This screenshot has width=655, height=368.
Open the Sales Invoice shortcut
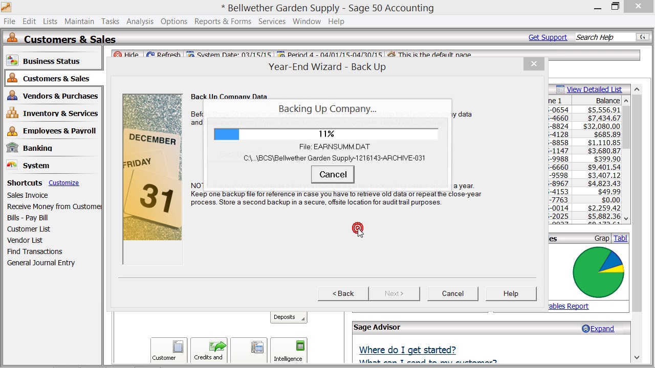tap(28, 195)
